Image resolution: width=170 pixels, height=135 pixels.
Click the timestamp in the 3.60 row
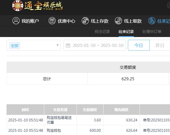coord(26,120)
